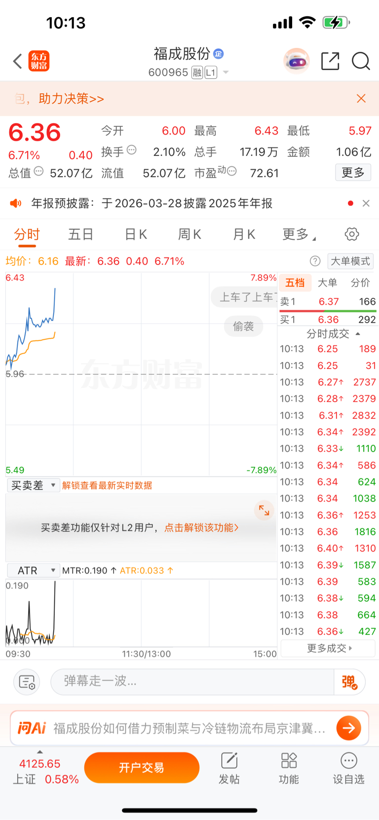379x820 pixels.
Task: Open the 问AI suggested question
Action: (x=189, y=728)
